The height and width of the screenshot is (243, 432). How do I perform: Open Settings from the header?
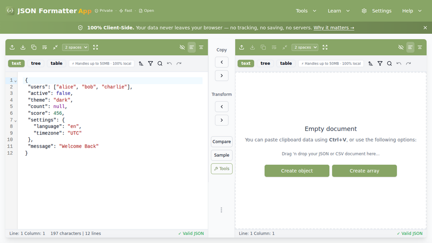(x=376, y=11)
